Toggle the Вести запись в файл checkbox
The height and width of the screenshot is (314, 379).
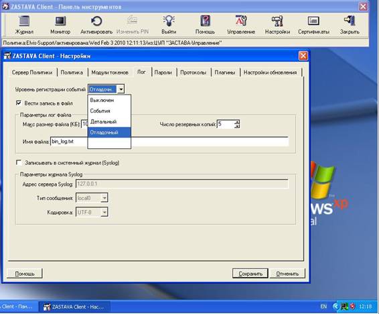pos(19,103)
